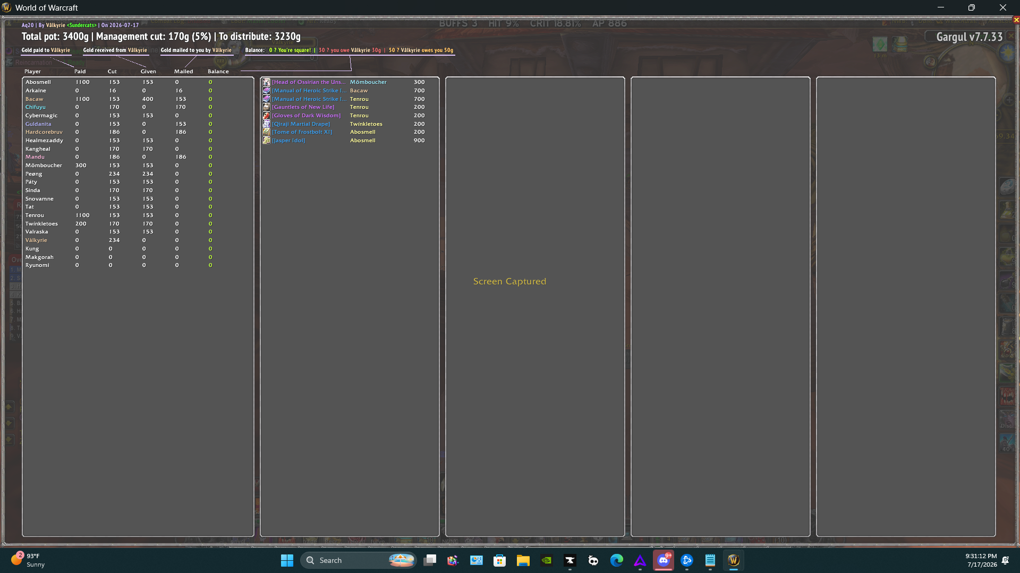Click the Balance column header
Image resolution: width=1020 pixels, height=573 pixels.
pos(218,72)
